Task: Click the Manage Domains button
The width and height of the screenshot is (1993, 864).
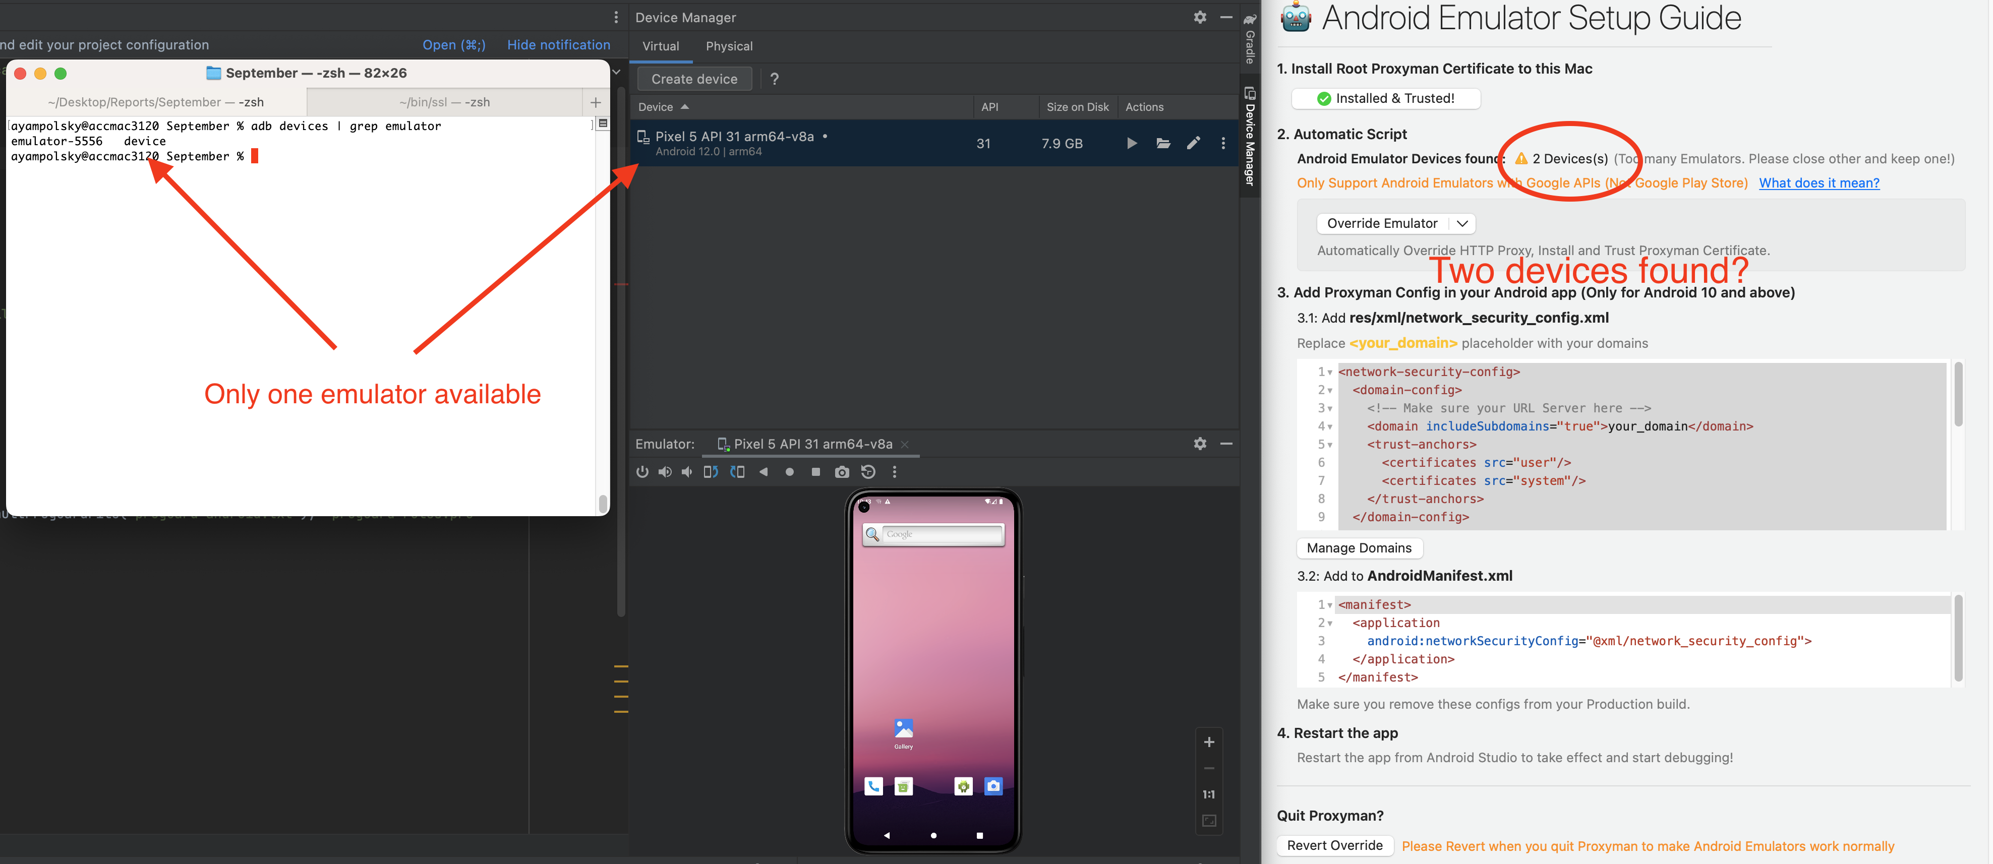Action: [1360, 547]
